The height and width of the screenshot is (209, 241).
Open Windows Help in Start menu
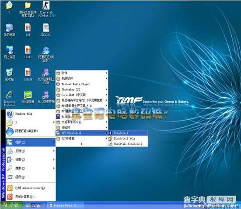(x=31, y=113)
